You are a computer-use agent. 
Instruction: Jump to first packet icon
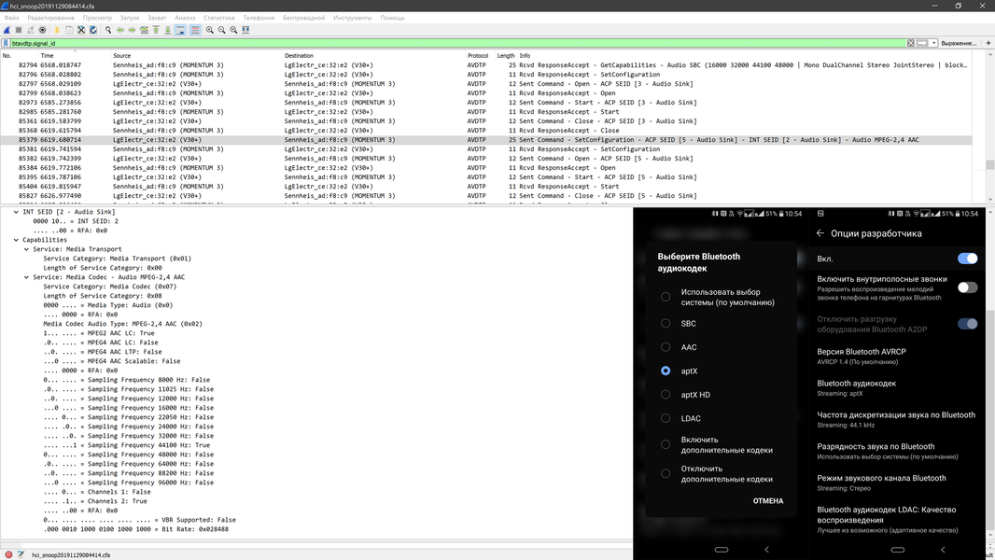click(156, 30)
